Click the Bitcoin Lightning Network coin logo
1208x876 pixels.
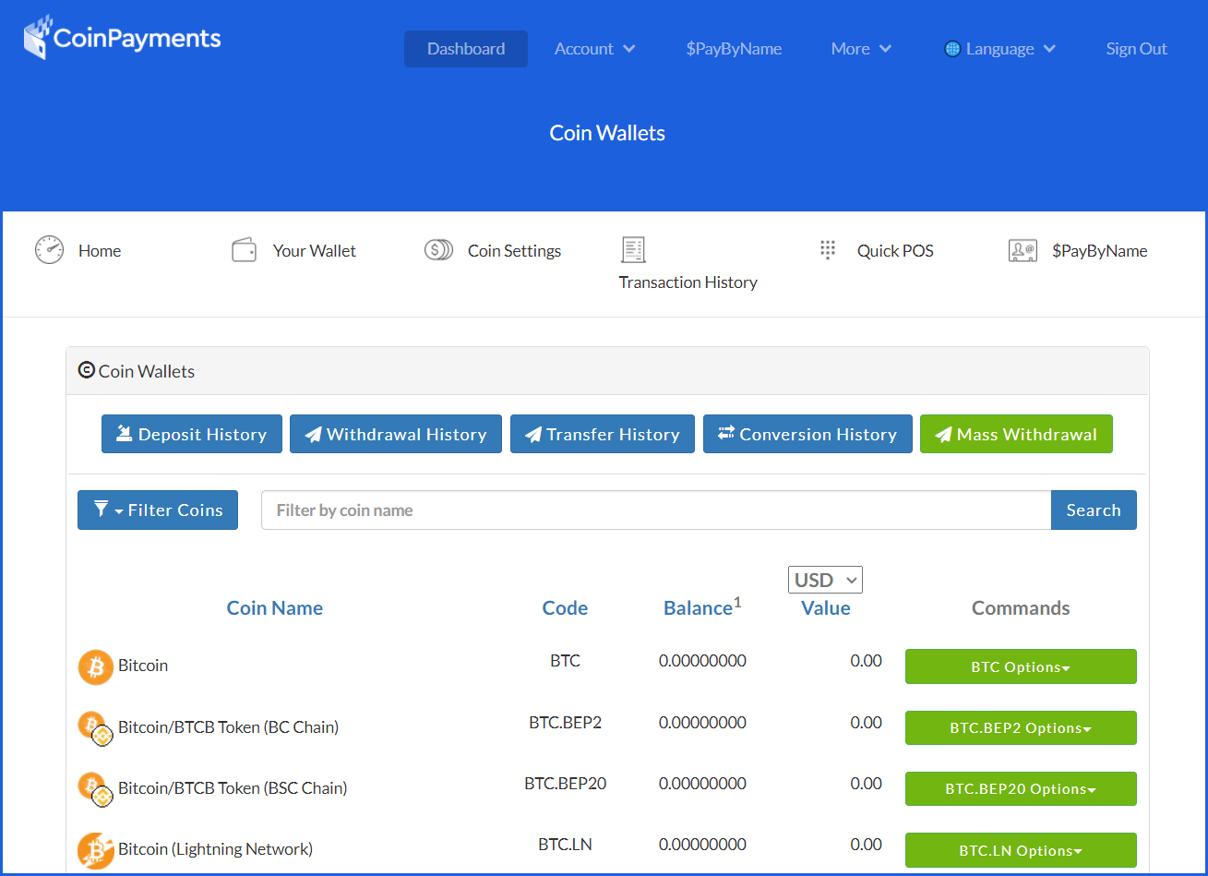tap(95, 850)
